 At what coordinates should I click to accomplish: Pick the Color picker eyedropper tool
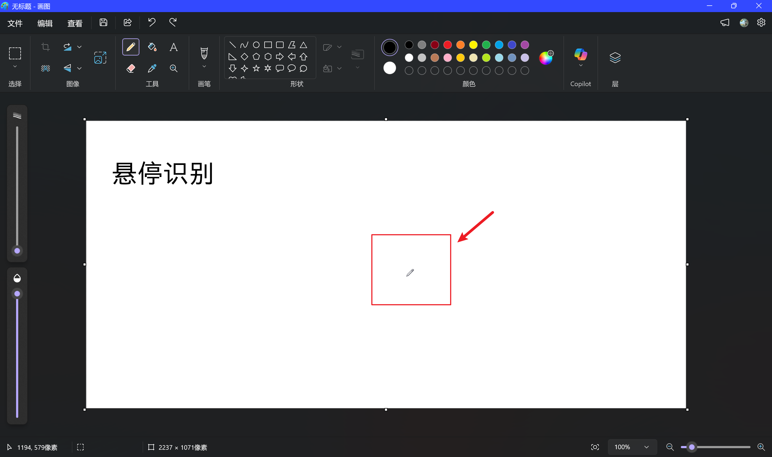click(152, 68)
